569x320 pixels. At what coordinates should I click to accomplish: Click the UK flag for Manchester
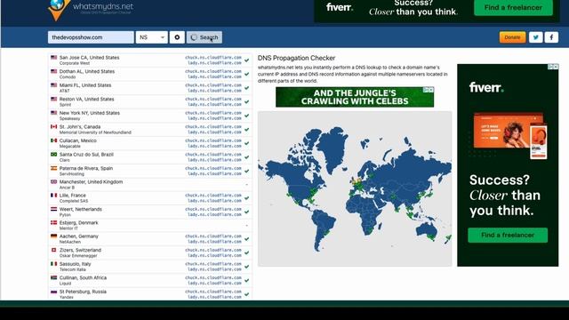(x=53, y=181)
